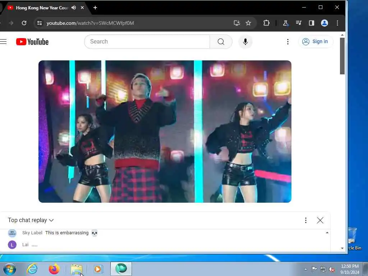Open the Chrome profile avatar
The image size is (368, 276).
325,23
